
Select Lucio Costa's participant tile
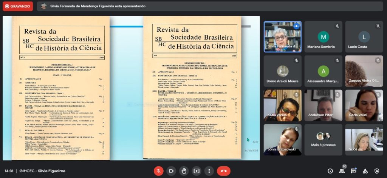point(364,37)
